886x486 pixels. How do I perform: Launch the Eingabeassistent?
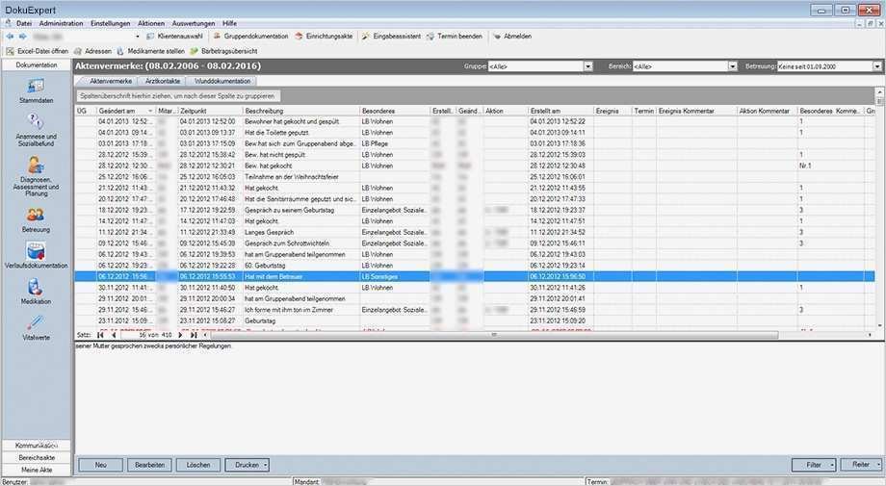pos(391,37)
